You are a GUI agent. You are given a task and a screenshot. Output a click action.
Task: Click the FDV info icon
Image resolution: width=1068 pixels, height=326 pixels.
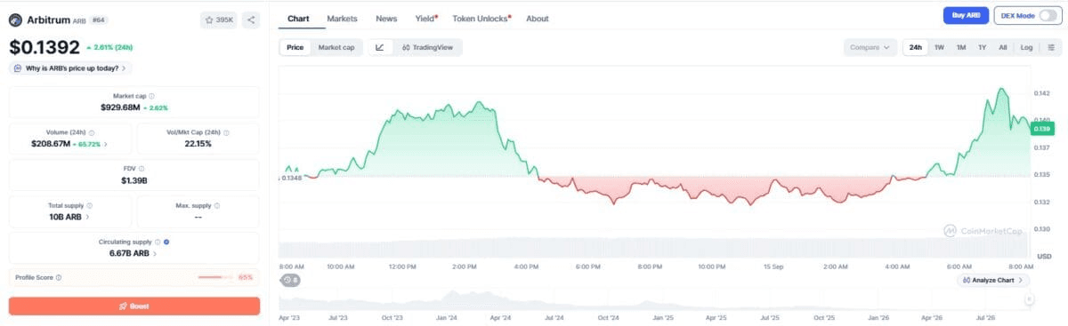pos(142,169)
